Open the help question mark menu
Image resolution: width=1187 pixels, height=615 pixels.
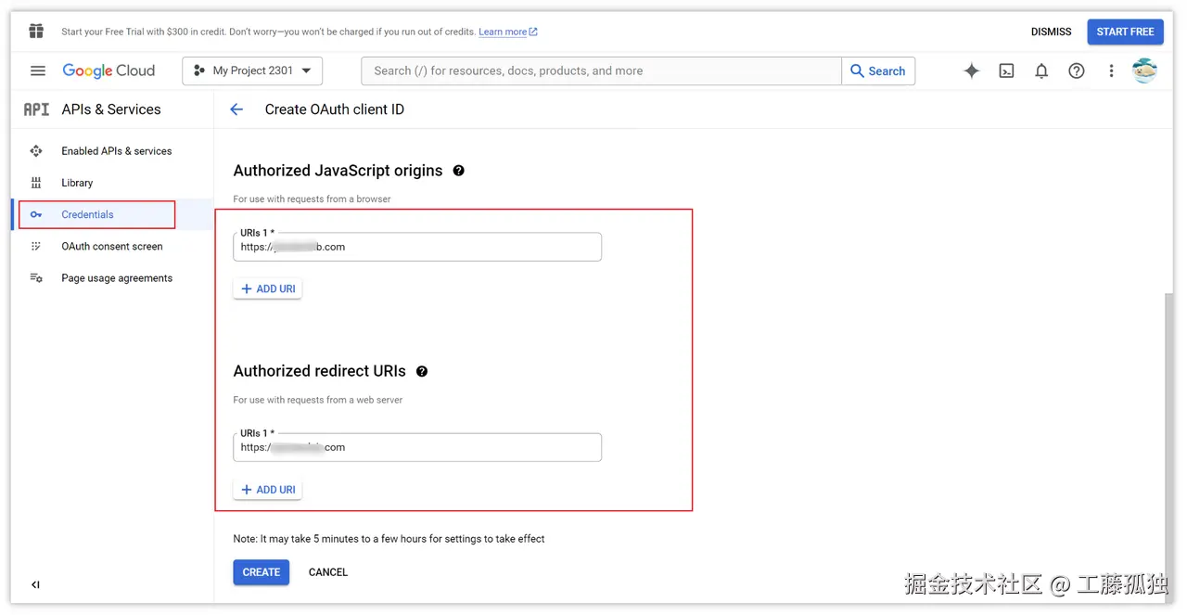click(x=1076, y=70)
